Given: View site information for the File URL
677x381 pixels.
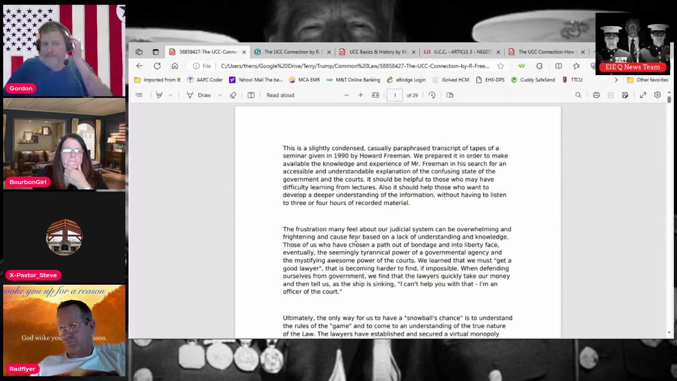Looking at the screenshot, I should (202, 66).
